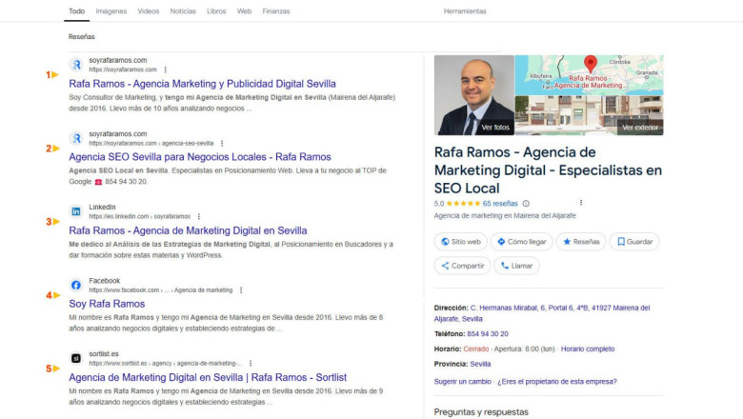Click the Guardar button
This screenshot has width=743, height=419.
pyautogui.click(x=634, y=242)
